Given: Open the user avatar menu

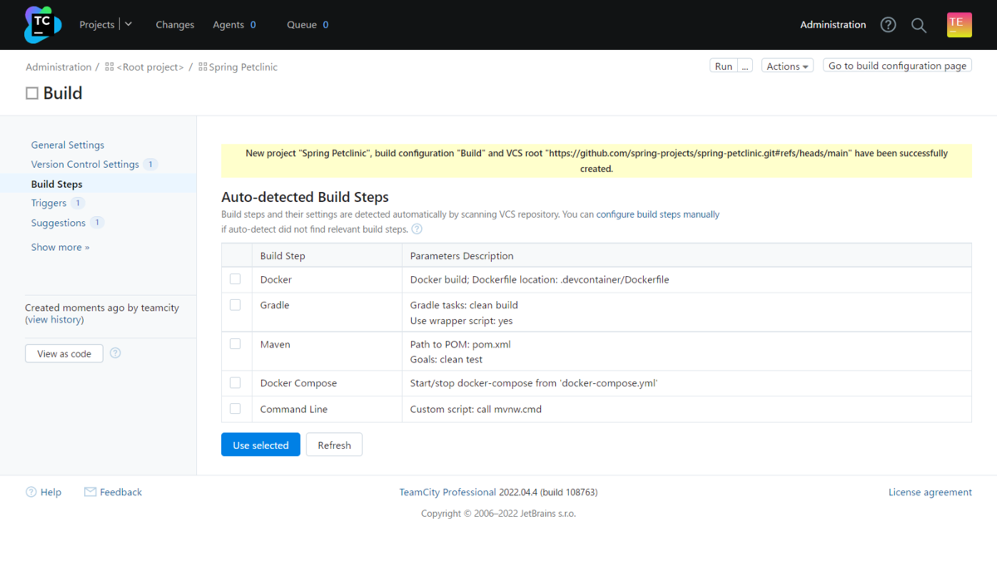Looking at the screenshot, I should (x=959, y=25).
